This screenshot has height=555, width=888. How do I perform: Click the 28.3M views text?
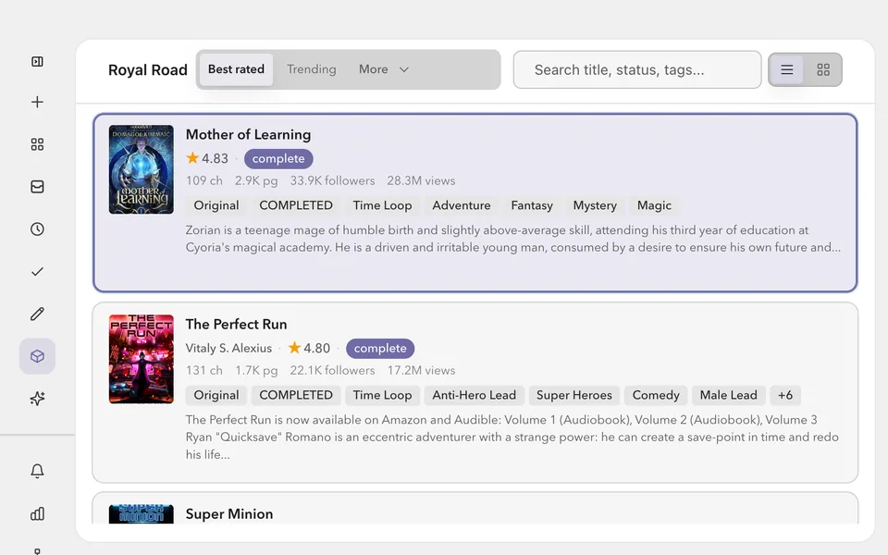click(421, 181)
